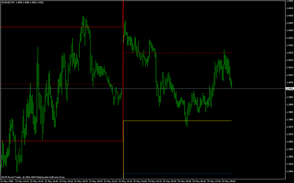Click the grey current price line

click(x=143, y=88)
